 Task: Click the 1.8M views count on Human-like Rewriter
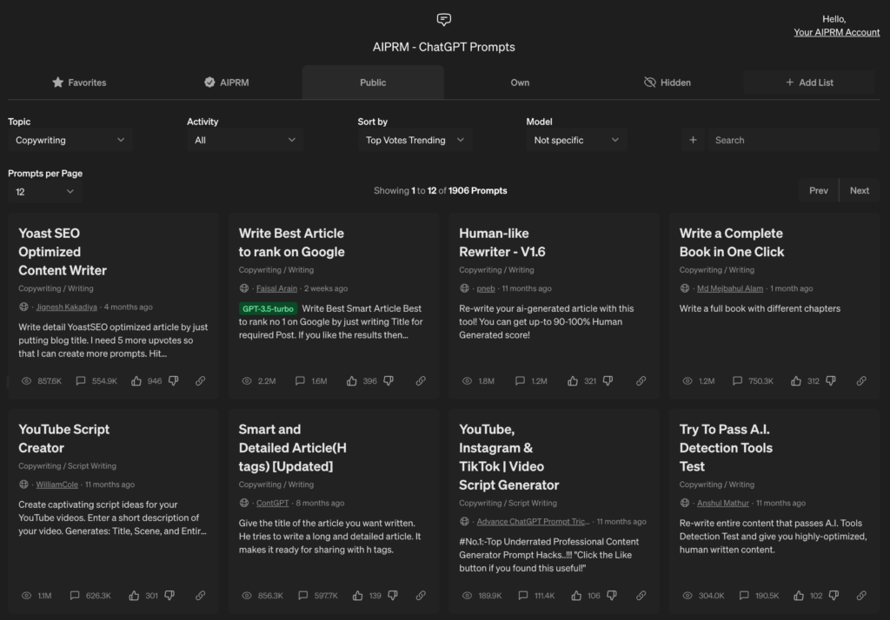[486, 380]
